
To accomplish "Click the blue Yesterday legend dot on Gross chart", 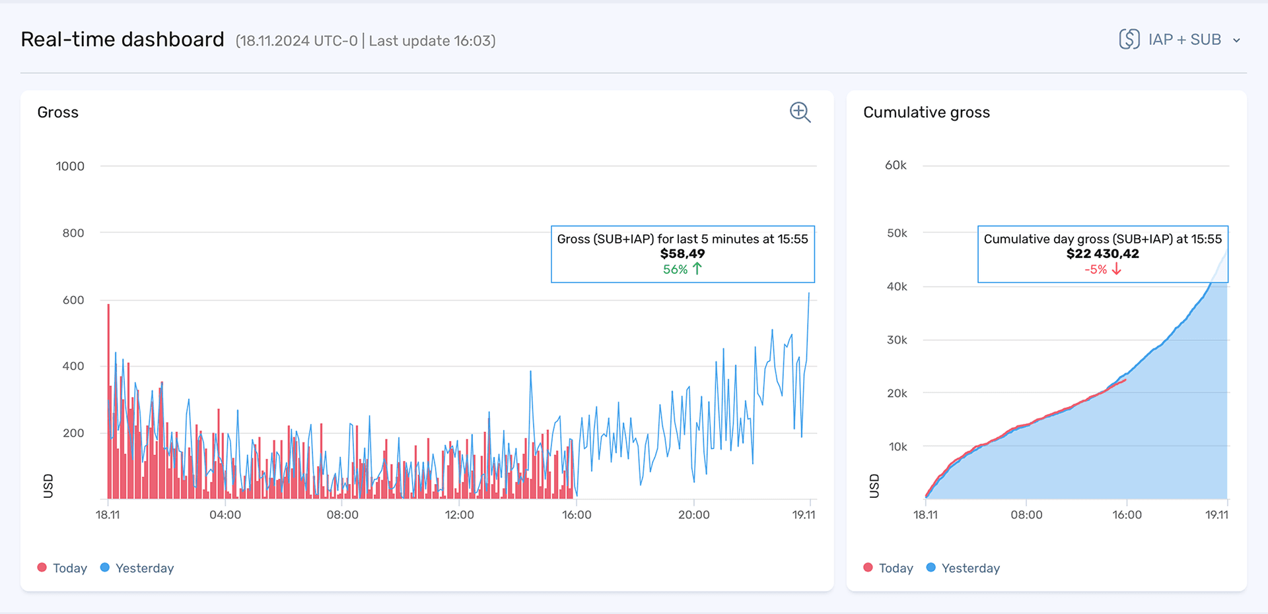I will (x=104, y=567).
